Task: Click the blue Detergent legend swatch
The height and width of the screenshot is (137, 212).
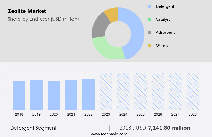Action: 150,6
